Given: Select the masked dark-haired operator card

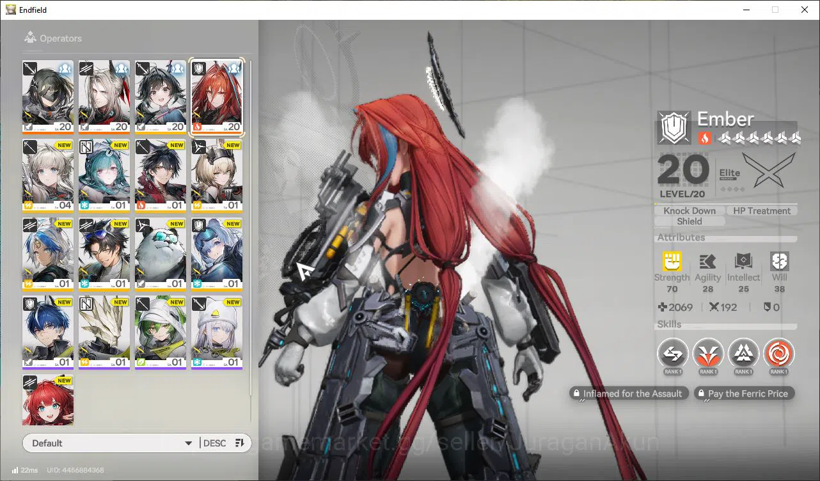Looking at the screenshot, I should [x=48, y=97].
